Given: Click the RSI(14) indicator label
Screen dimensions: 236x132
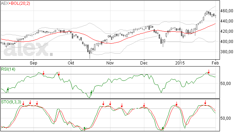Looking at the screenshot, I should (x=8, y=69).
